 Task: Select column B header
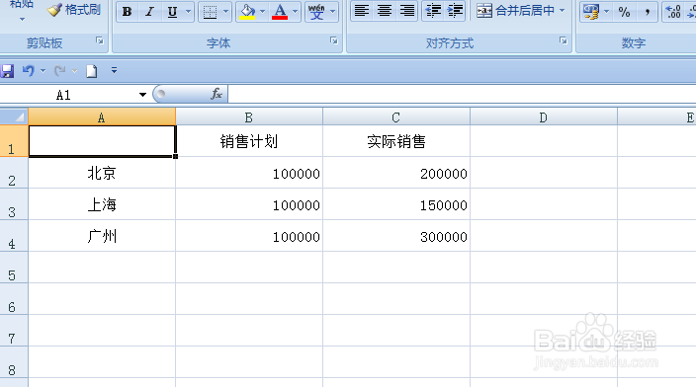point(249,117)
